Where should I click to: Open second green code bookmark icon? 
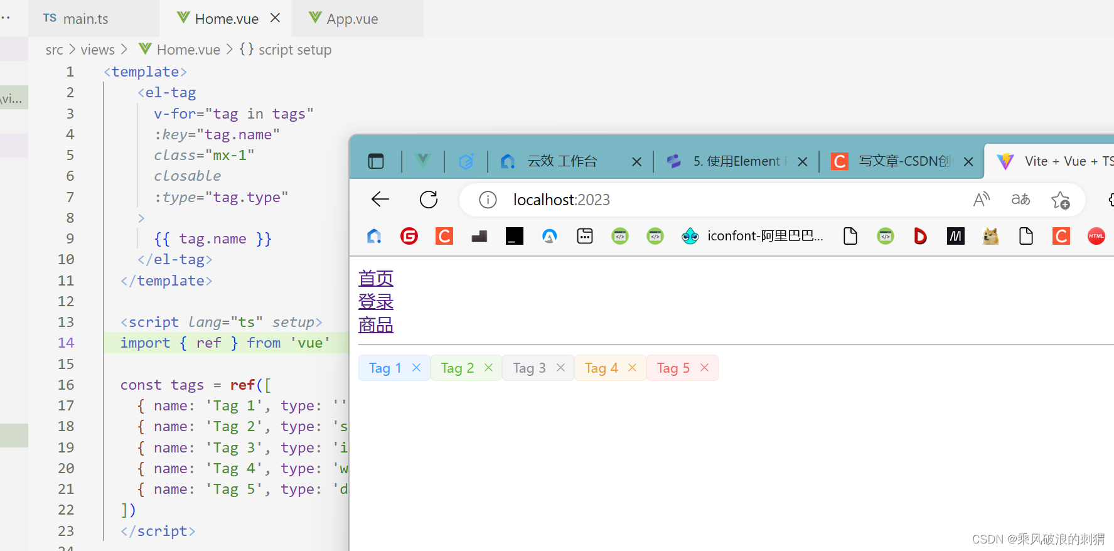tap(655, 236)
